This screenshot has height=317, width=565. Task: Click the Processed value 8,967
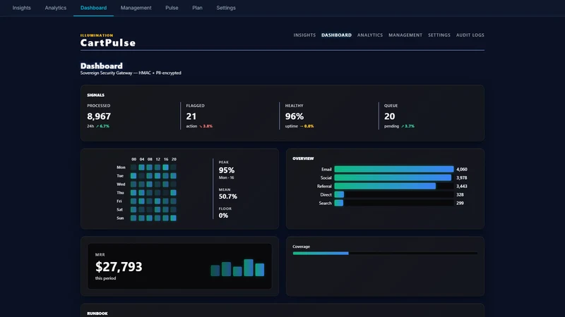99,116
